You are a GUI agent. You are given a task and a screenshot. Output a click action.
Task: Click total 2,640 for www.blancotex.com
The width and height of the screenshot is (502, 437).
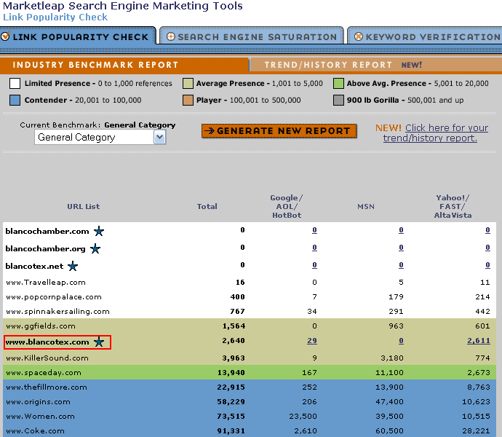point(234,340)
